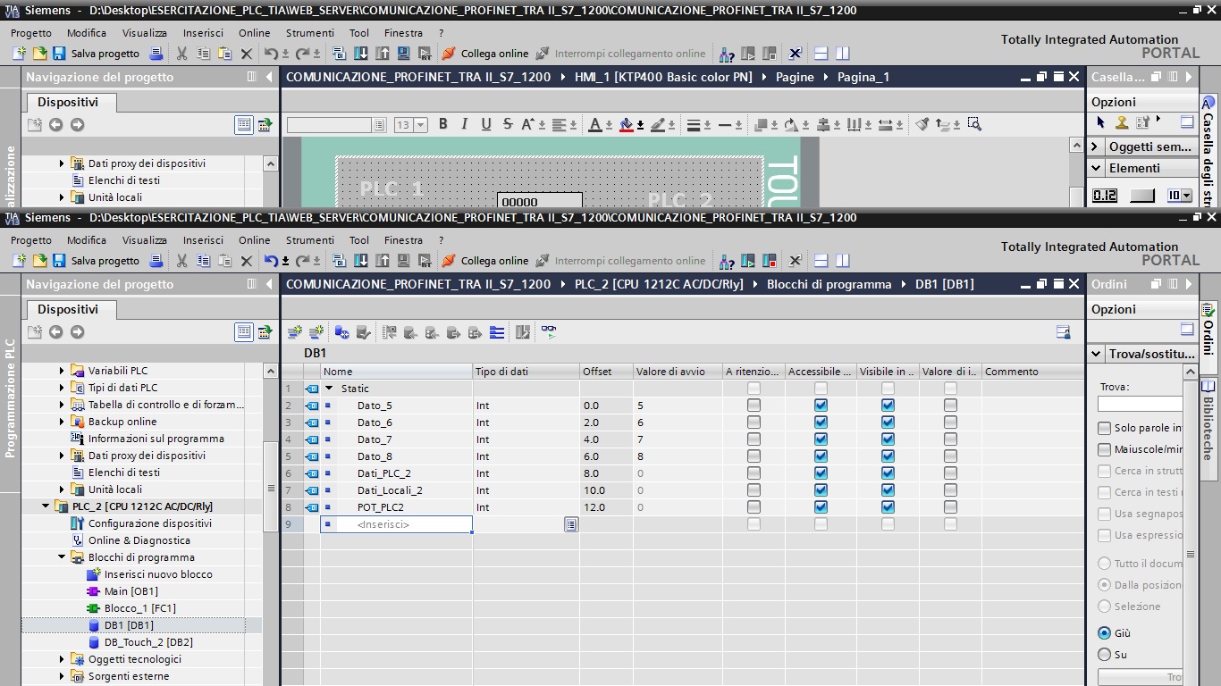Click the format painter icon in HMI toolbar
Image resolution: width=1221 pixels, height=686 pixels.
click(x=922, y=124)
